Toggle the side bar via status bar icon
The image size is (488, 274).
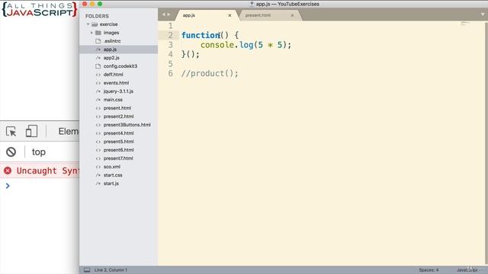(x=87, y=270)
